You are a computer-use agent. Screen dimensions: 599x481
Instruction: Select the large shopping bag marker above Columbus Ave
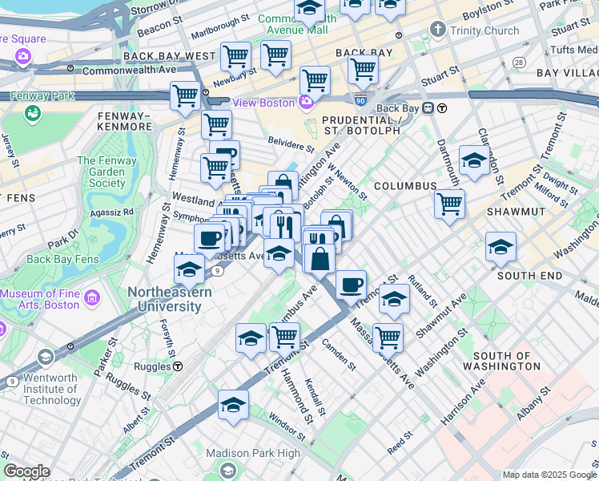pos(320,261)
